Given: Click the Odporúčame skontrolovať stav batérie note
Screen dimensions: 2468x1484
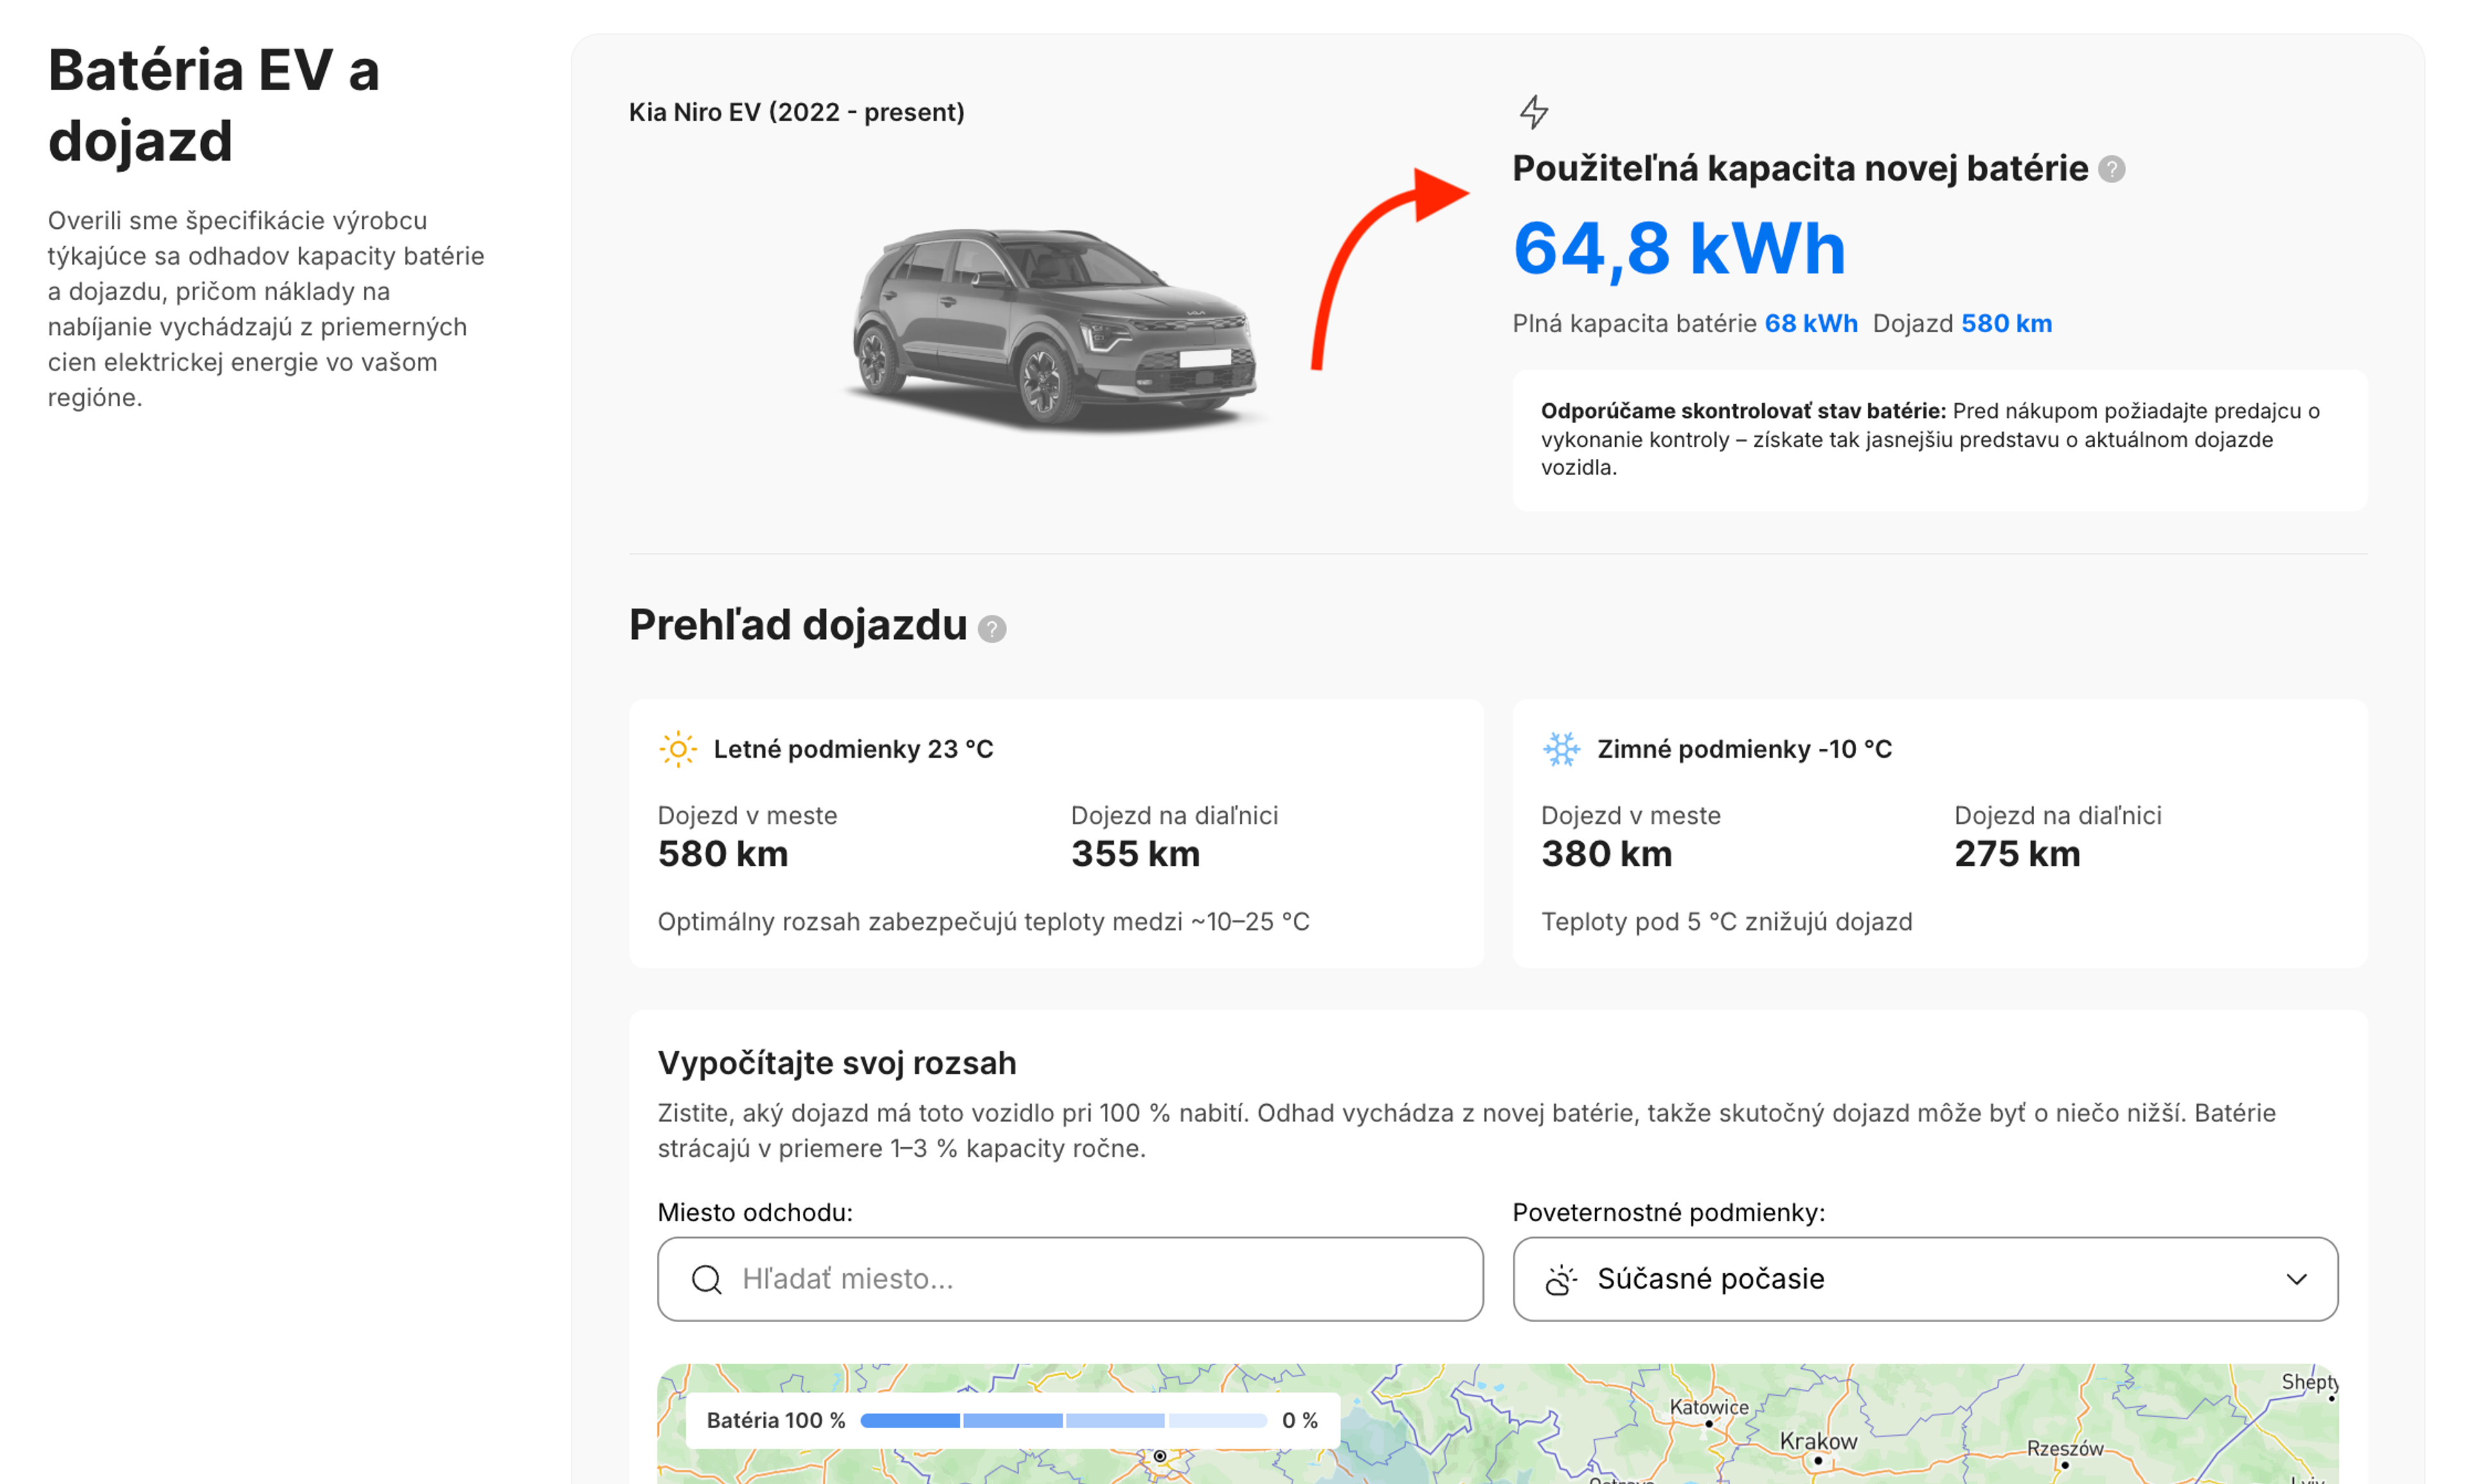Looking at the screenshot, I should (1939, 440).
